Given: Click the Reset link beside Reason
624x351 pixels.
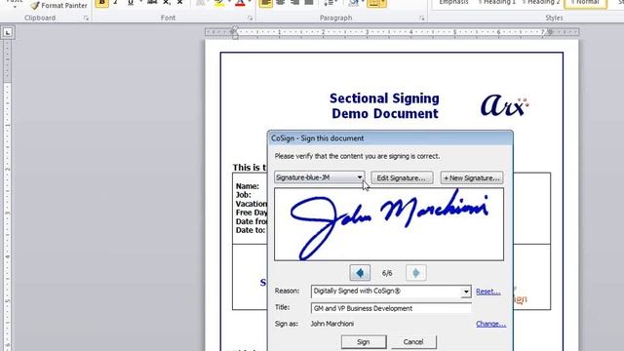Looking at the screenshot, I should 487,292.
